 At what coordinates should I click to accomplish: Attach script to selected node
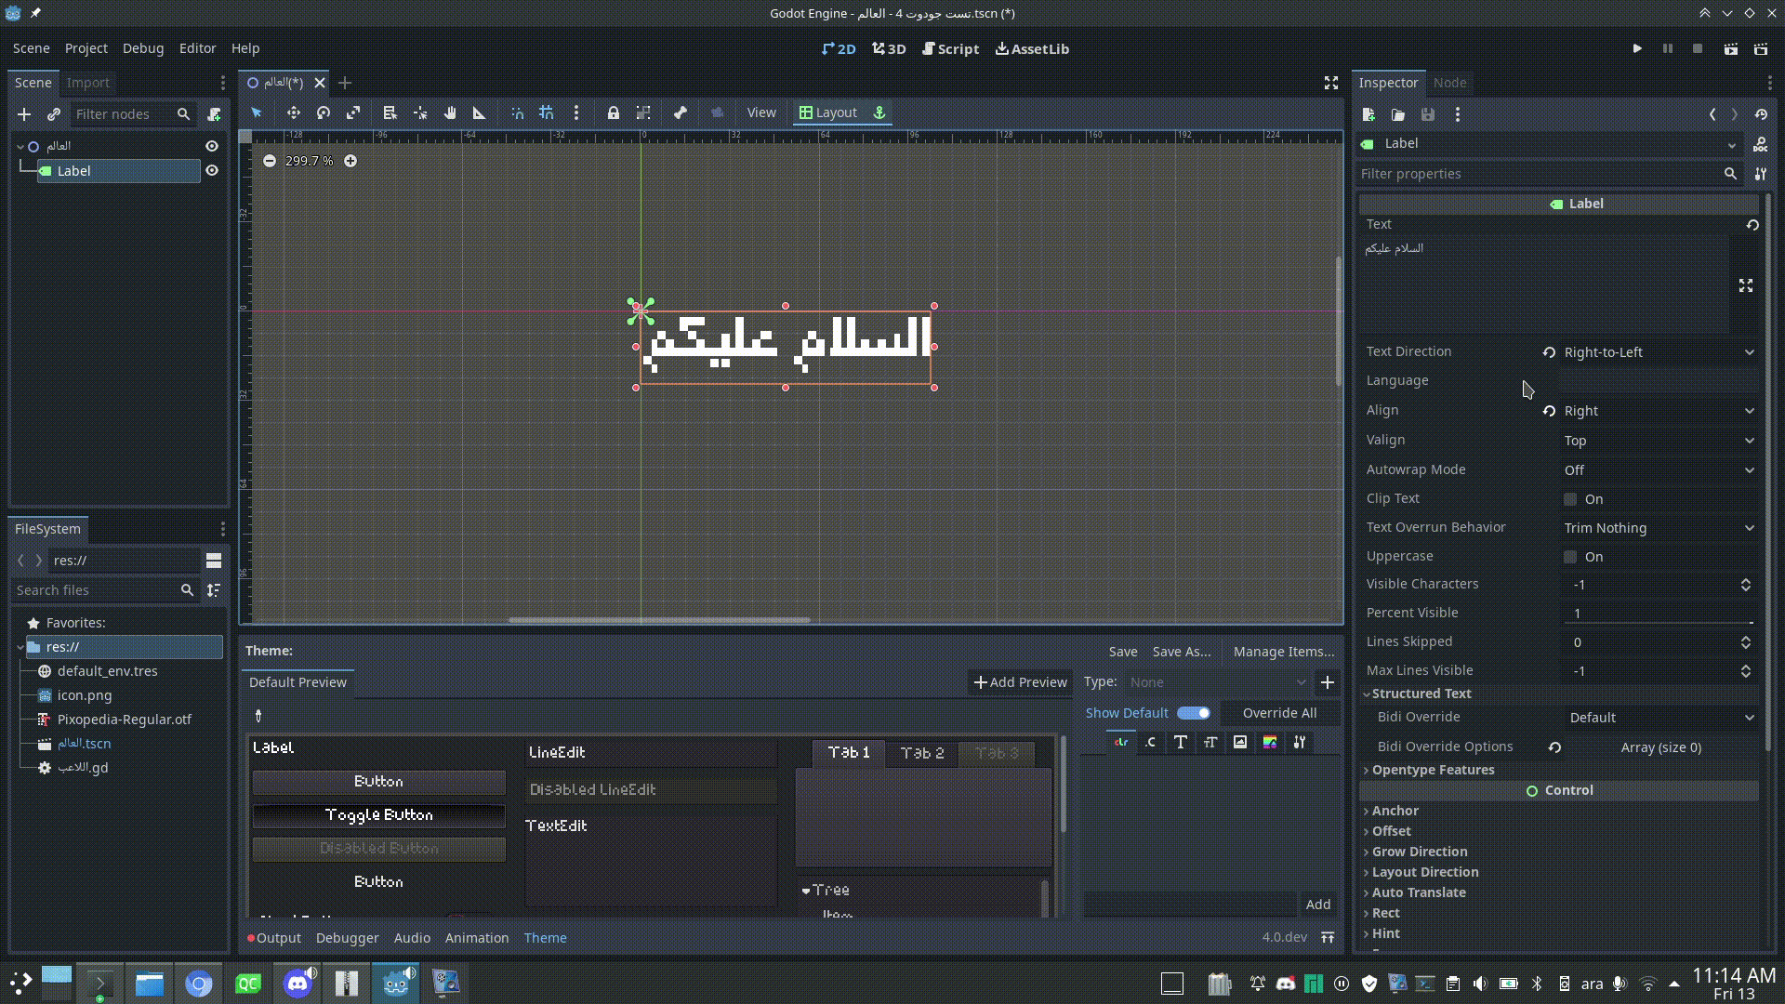coord(214,114)
